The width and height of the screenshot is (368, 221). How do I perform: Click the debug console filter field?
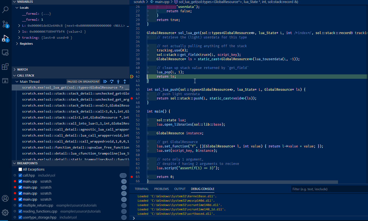coord(327,188)
